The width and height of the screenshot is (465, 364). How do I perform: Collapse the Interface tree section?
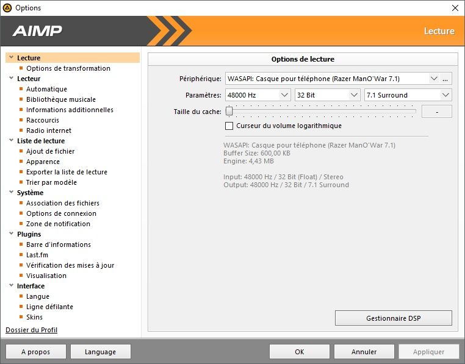(x=11, y=285)
